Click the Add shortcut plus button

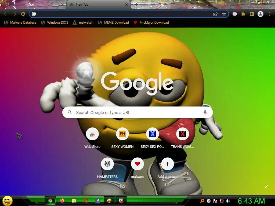tap(168, 164)
